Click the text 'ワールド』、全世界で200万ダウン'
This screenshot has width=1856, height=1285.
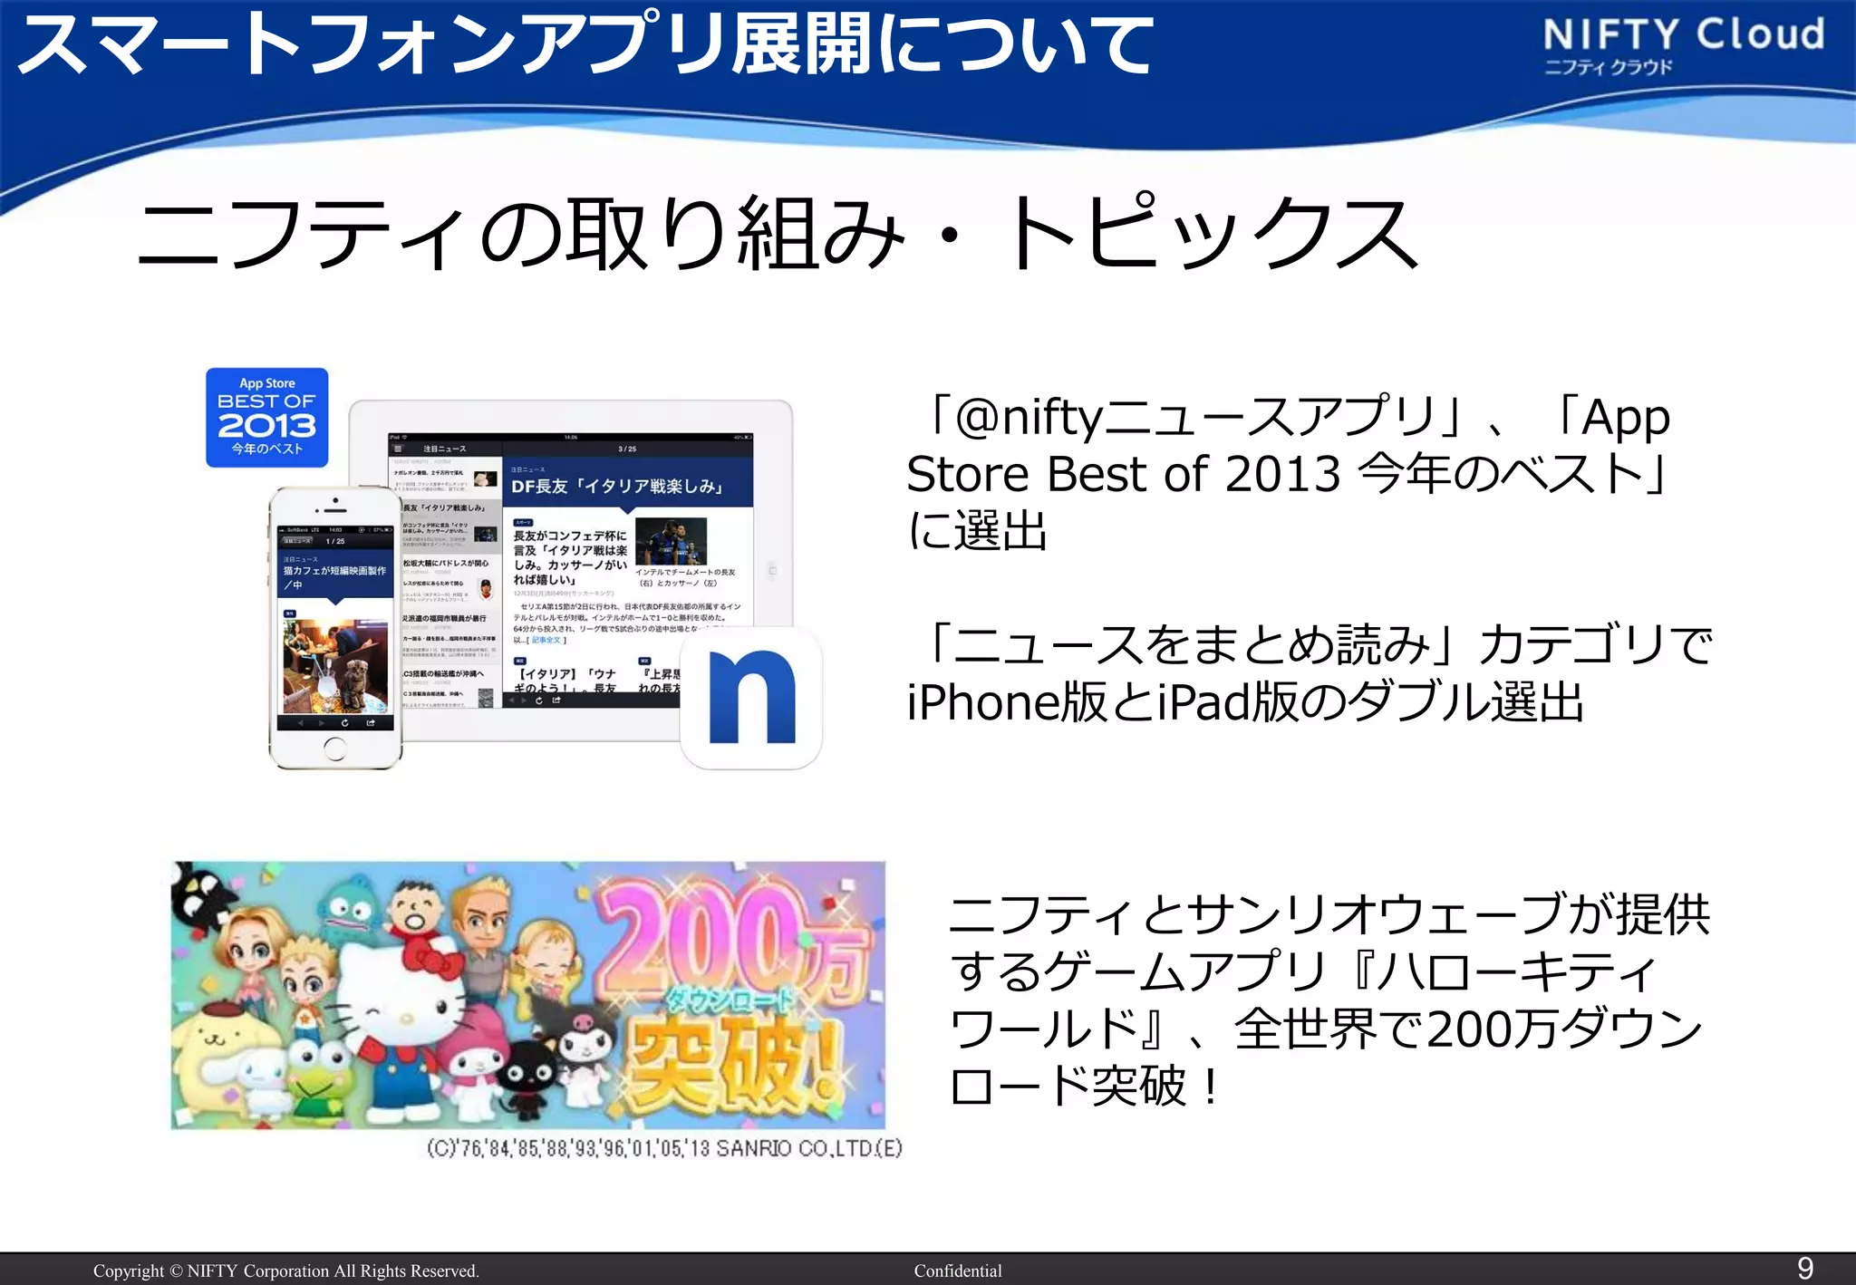[1326, 1029]
